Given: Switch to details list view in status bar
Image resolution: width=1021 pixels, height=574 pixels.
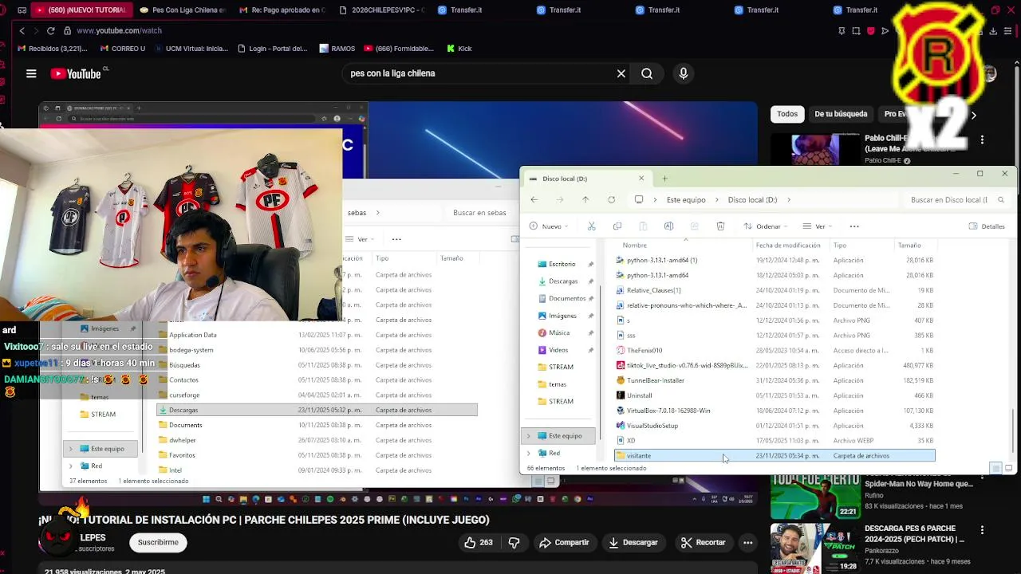Looking at the screenshot, I should click(x=995, y=468).
